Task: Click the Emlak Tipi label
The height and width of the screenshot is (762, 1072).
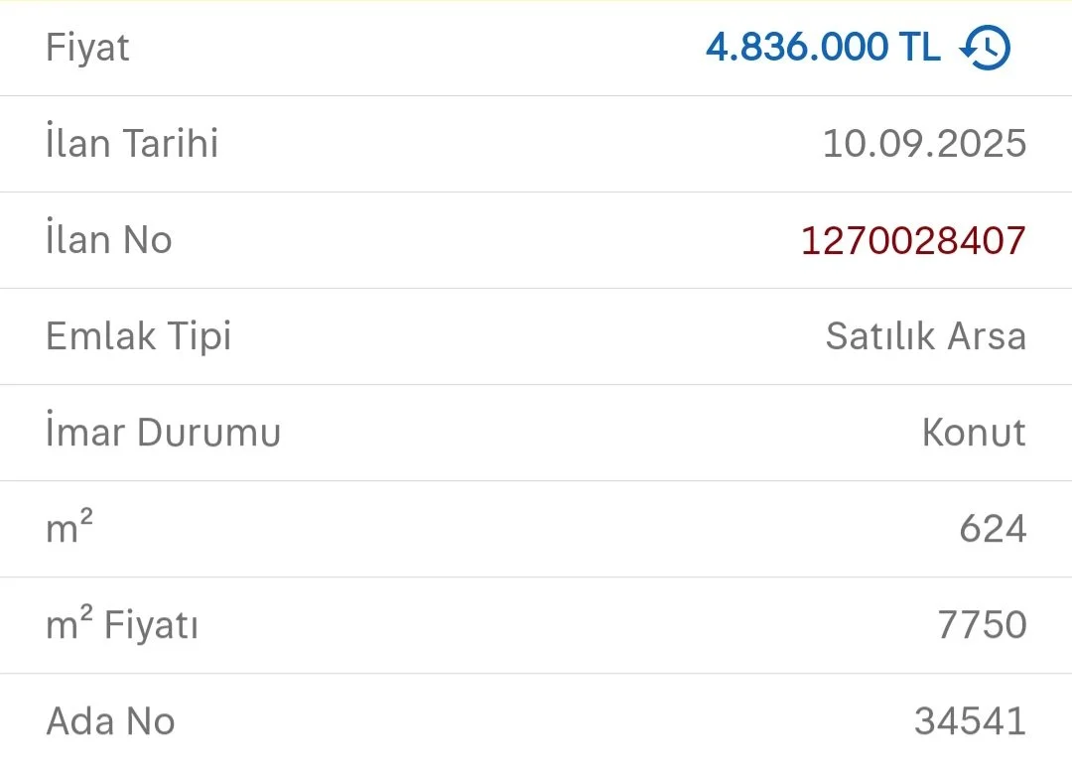Action: [138, 336]
